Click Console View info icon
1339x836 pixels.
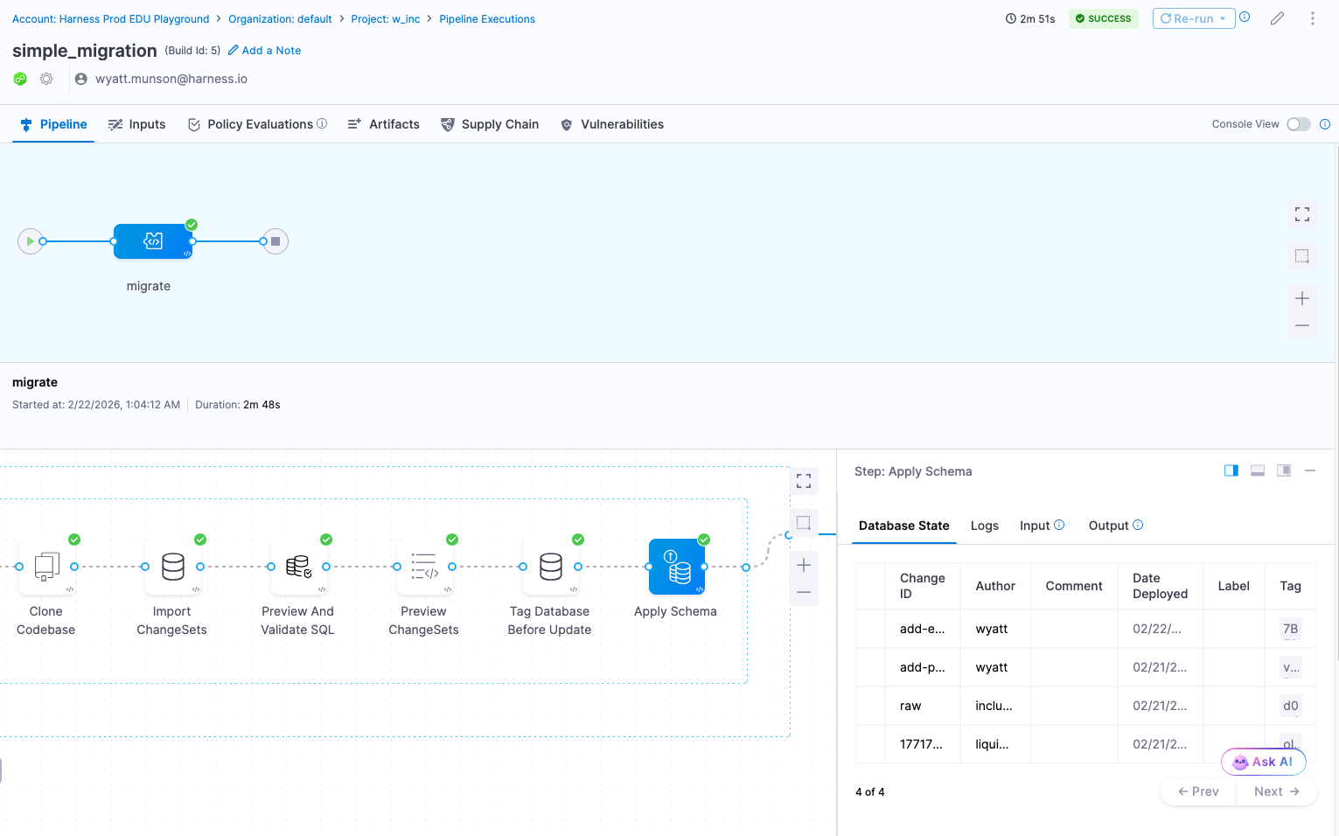pos(1325,124)
